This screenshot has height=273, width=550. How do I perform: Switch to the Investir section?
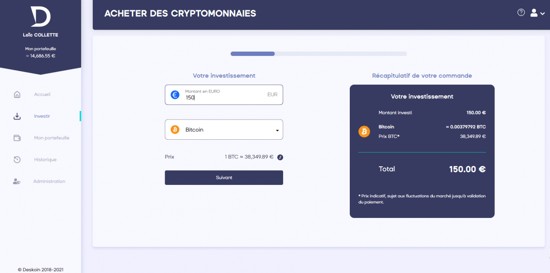click(42, 116)
